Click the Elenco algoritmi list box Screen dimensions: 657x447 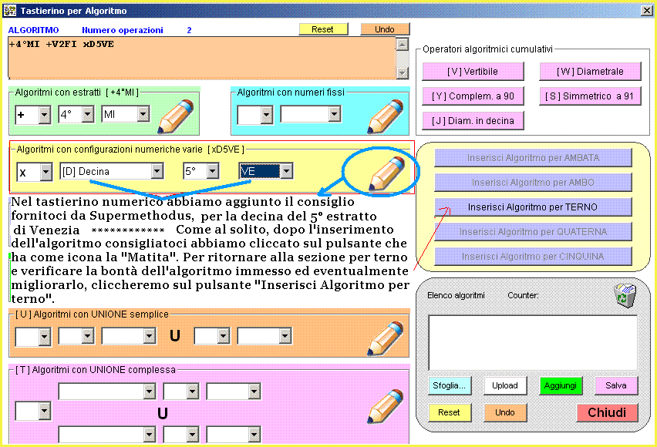point(533,343)
